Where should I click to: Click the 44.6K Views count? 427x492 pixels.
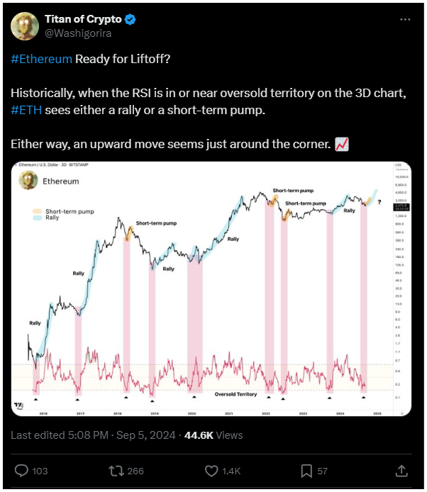[x=213, y=435]
